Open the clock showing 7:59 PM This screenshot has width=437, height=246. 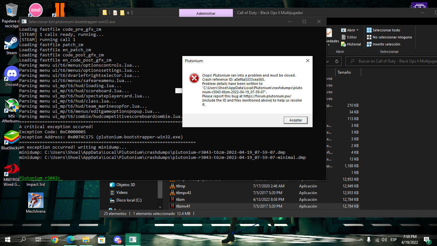[410, 239]
